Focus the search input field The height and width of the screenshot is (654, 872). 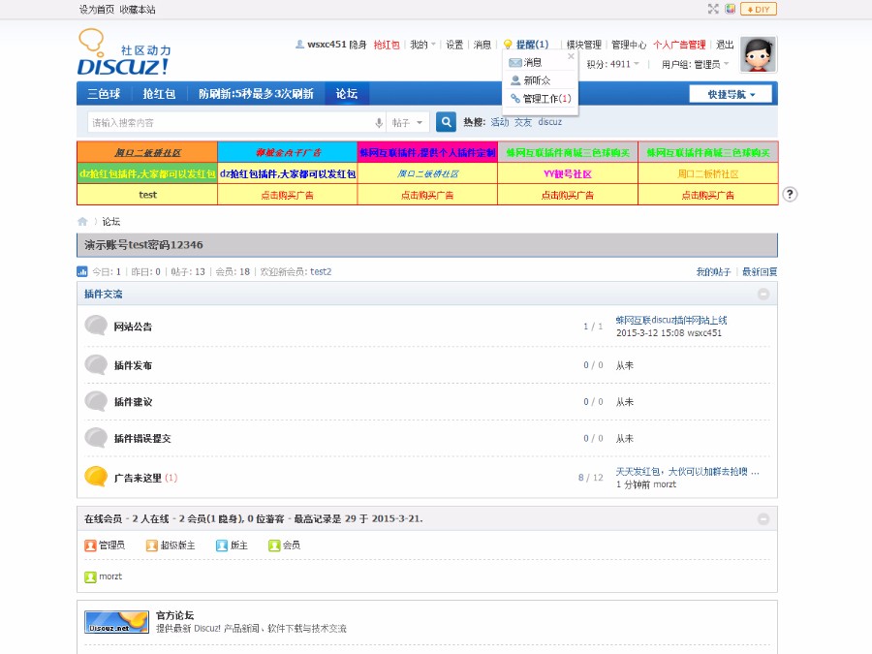pyautogui.click(x=230, y=122)
